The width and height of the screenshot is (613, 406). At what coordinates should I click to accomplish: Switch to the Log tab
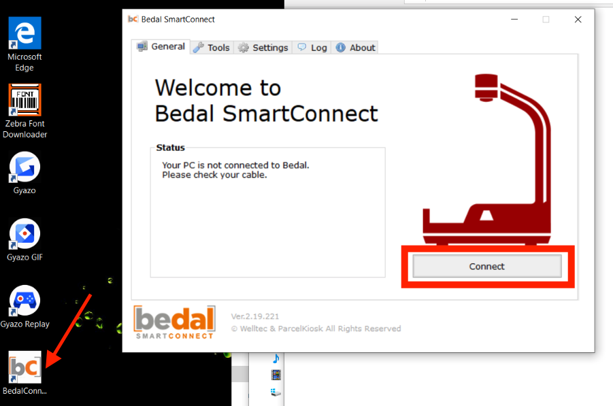[x=312, y=48]
